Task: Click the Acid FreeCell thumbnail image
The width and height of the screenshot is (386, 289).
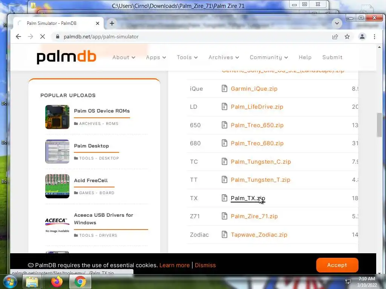Action: 57,186
